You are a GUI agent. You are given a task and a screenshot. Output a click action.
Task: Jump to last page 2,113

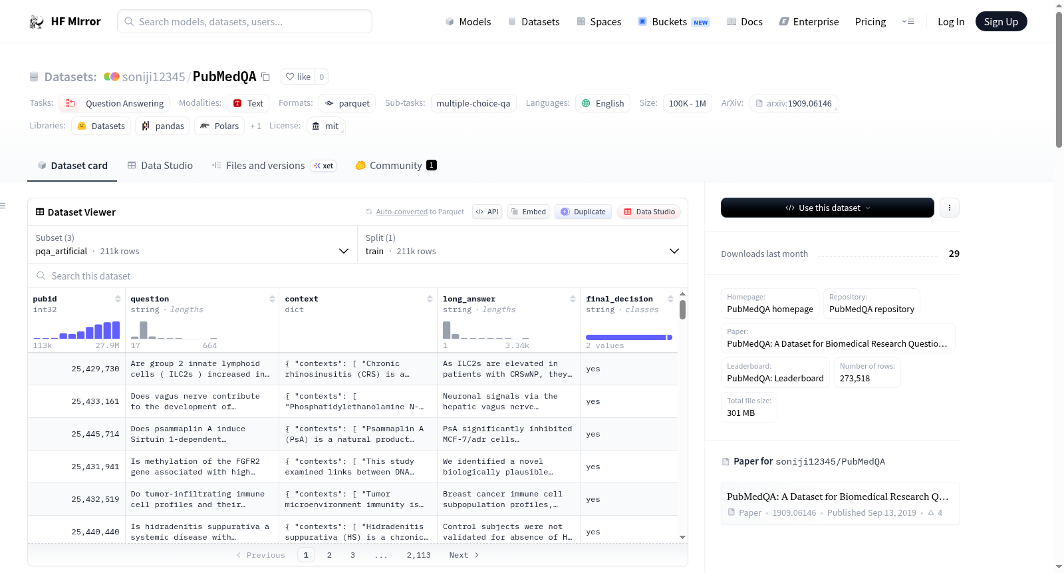[419, 555]
